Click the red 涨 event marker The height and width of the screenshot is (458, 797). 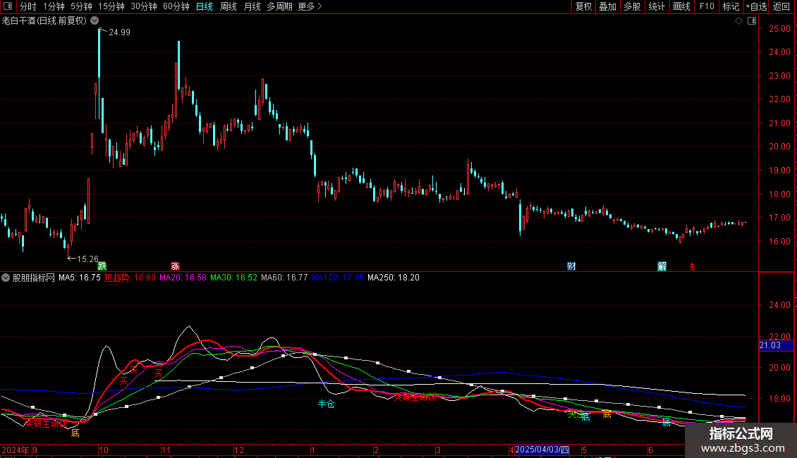click(176, 266)
